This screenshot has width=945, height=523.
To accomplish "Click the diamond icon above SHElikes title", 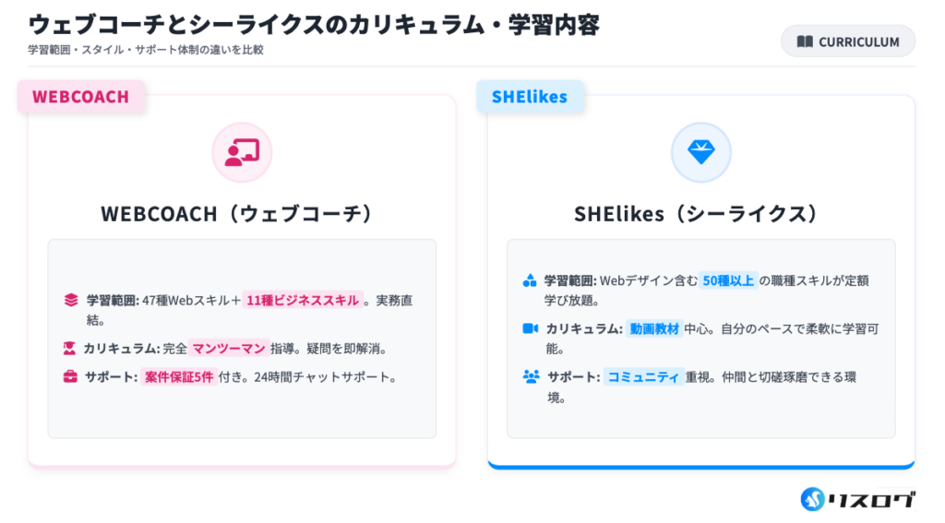I will click(x=700, y=152).
